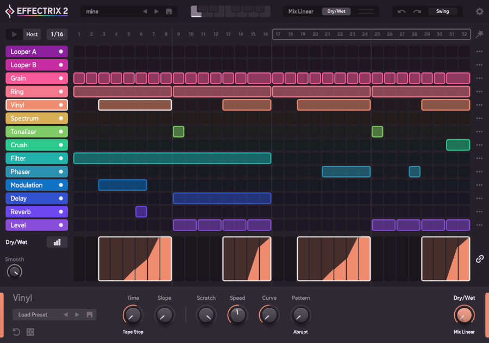This screenshot has height=343, width=489.
Task: Click the chain link icon beside the curves
Action: 479,259
